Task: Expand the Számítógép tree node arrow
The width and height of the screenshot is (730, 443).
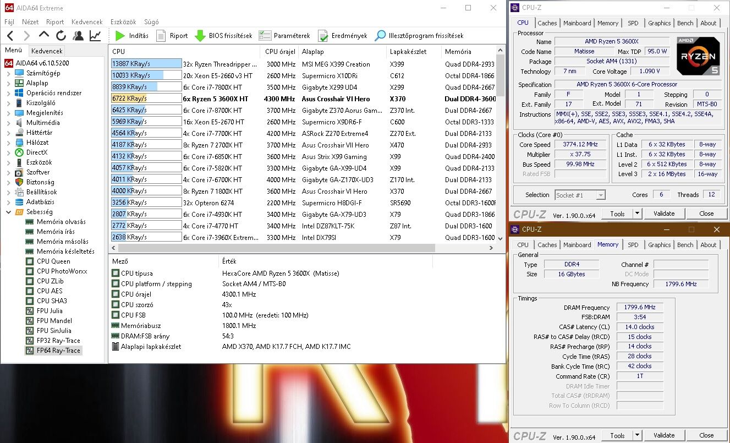Action: [x=8, y=73]
